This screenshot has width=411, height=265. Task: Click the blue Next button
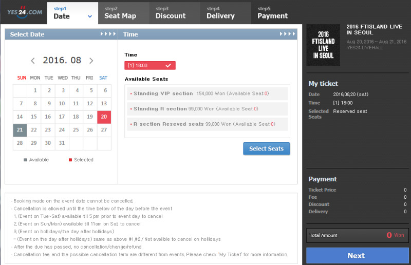pos(356,255)
